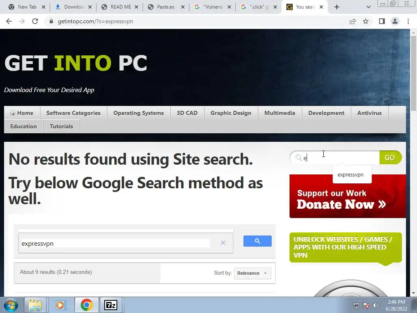Viewport: 417px width, 313px height.
Task: Open Chrome profile avatar
Action: point(395,21)
